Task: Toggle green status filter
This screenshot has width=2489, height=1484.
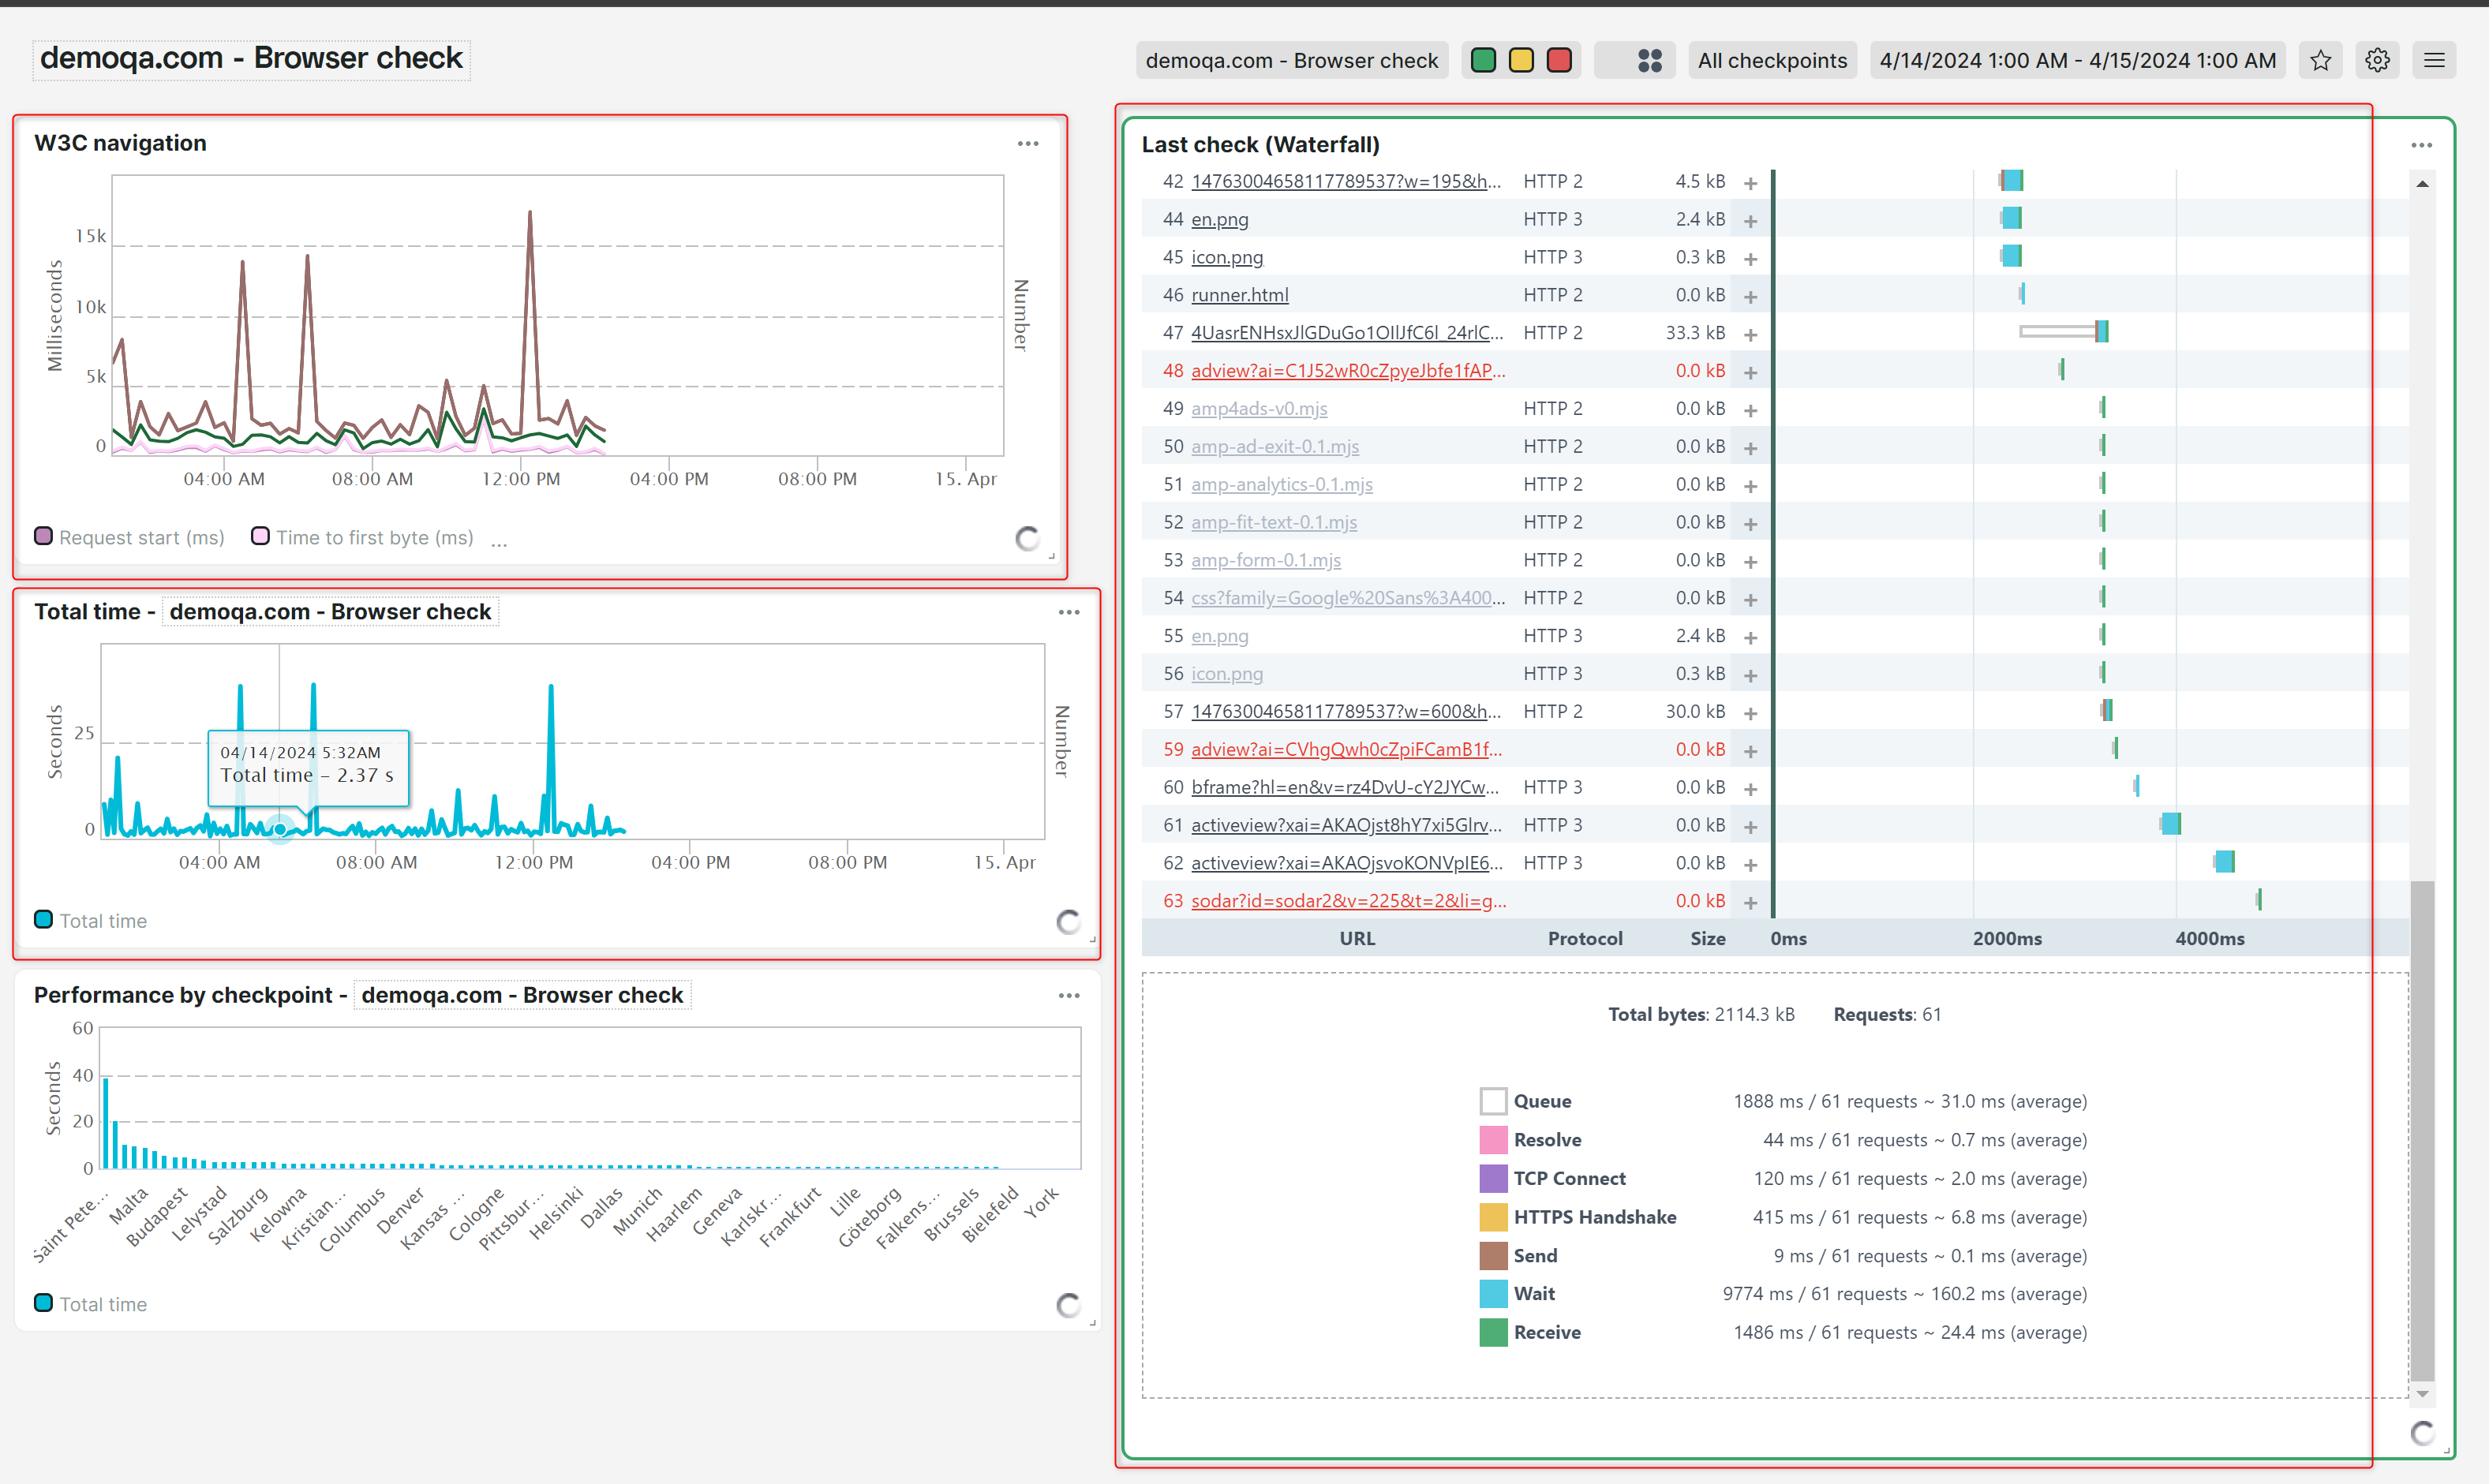Action: click(1483, 61)
